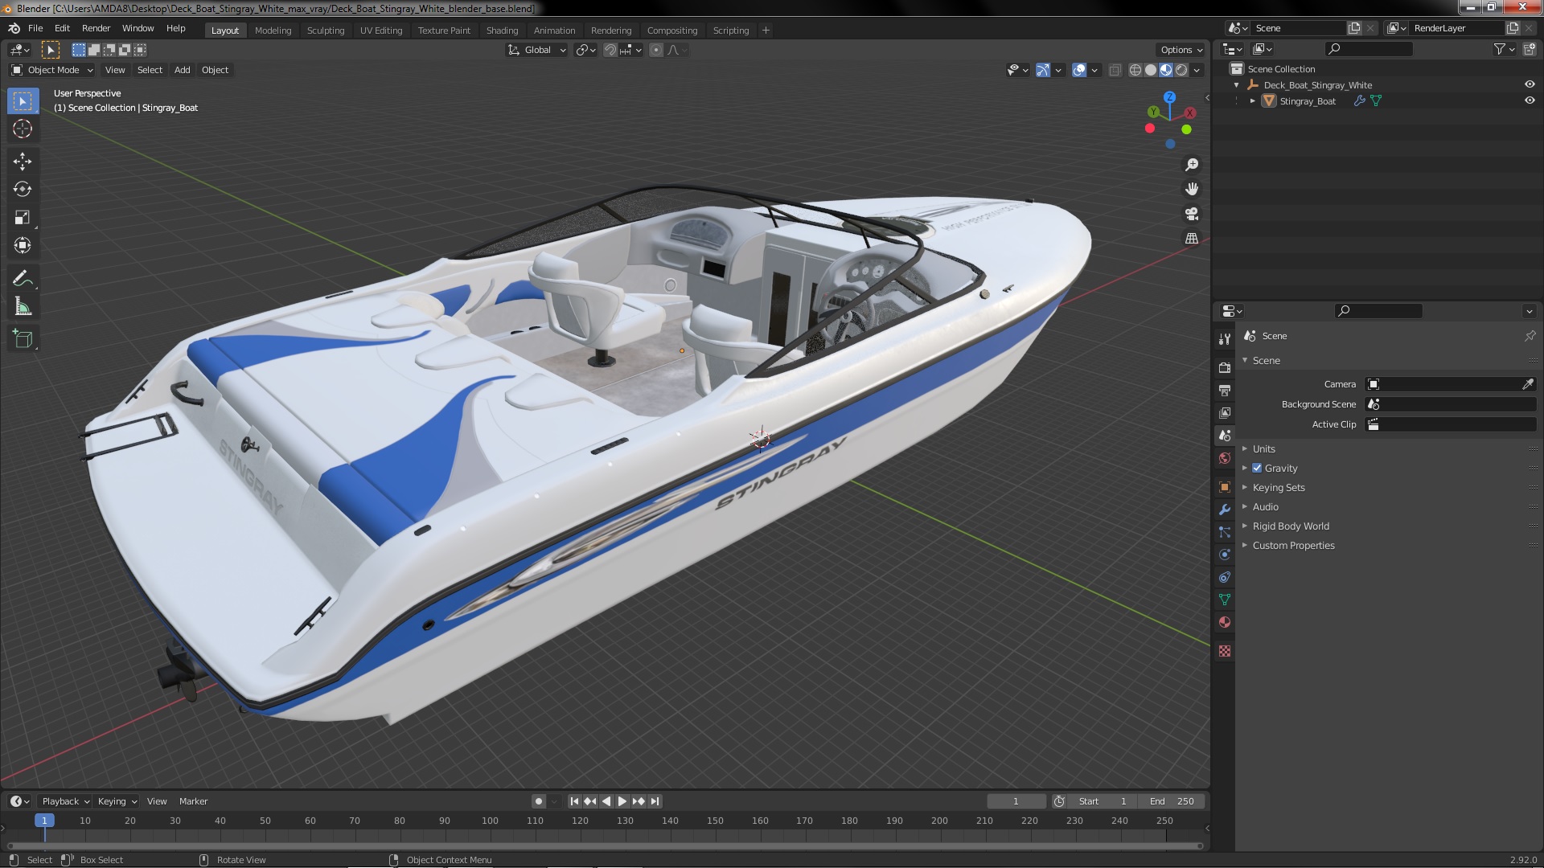Image resolution: width=1544 pixels, height=868 pixels.
Task: Open the Output properties tab
Action: pos(1225,390)
